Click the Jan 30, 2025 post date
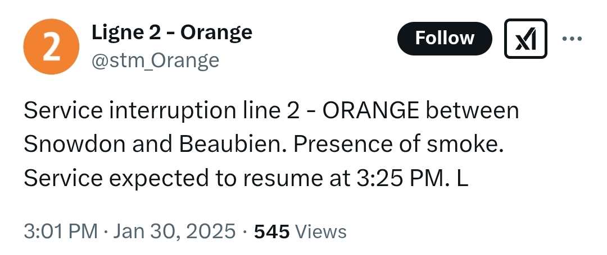 [x=174, y=231]
